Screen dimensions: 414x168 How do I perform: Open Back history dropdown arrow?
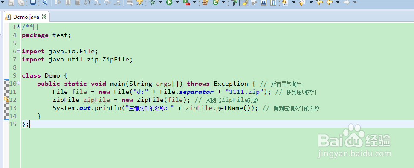pyautogui.click(x=338, y=3)
